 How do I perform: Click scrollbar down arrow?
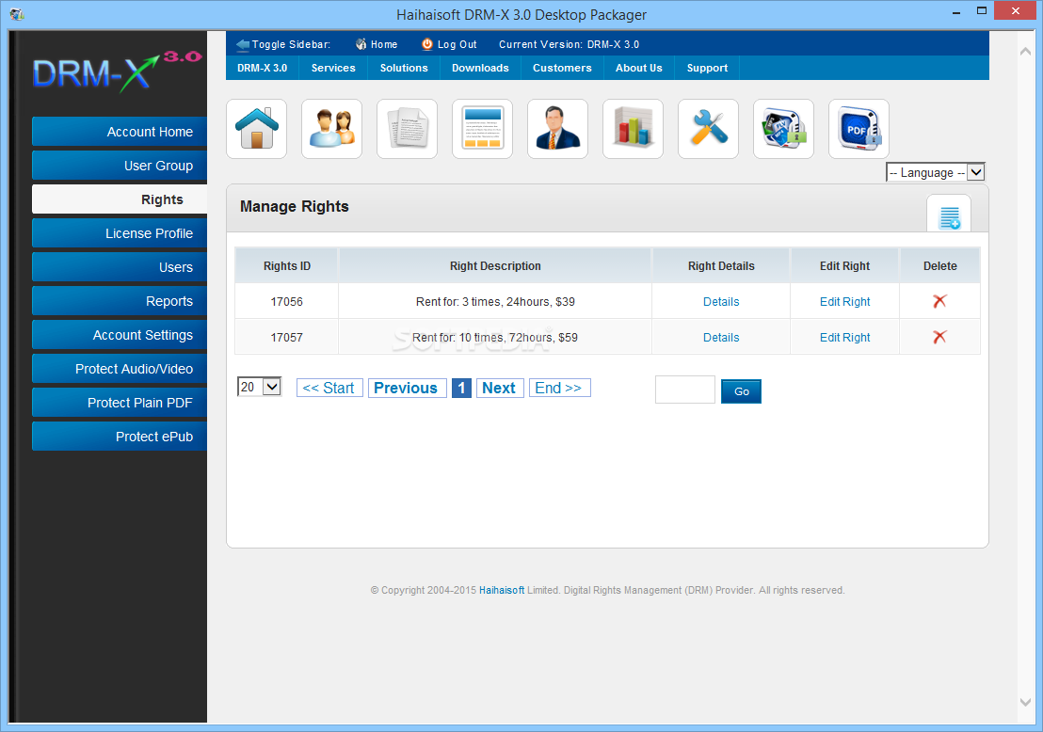click(x=1026, y=701)
